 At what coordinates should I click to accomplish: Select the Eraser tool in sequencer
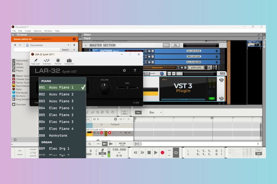tap(92, 112)
